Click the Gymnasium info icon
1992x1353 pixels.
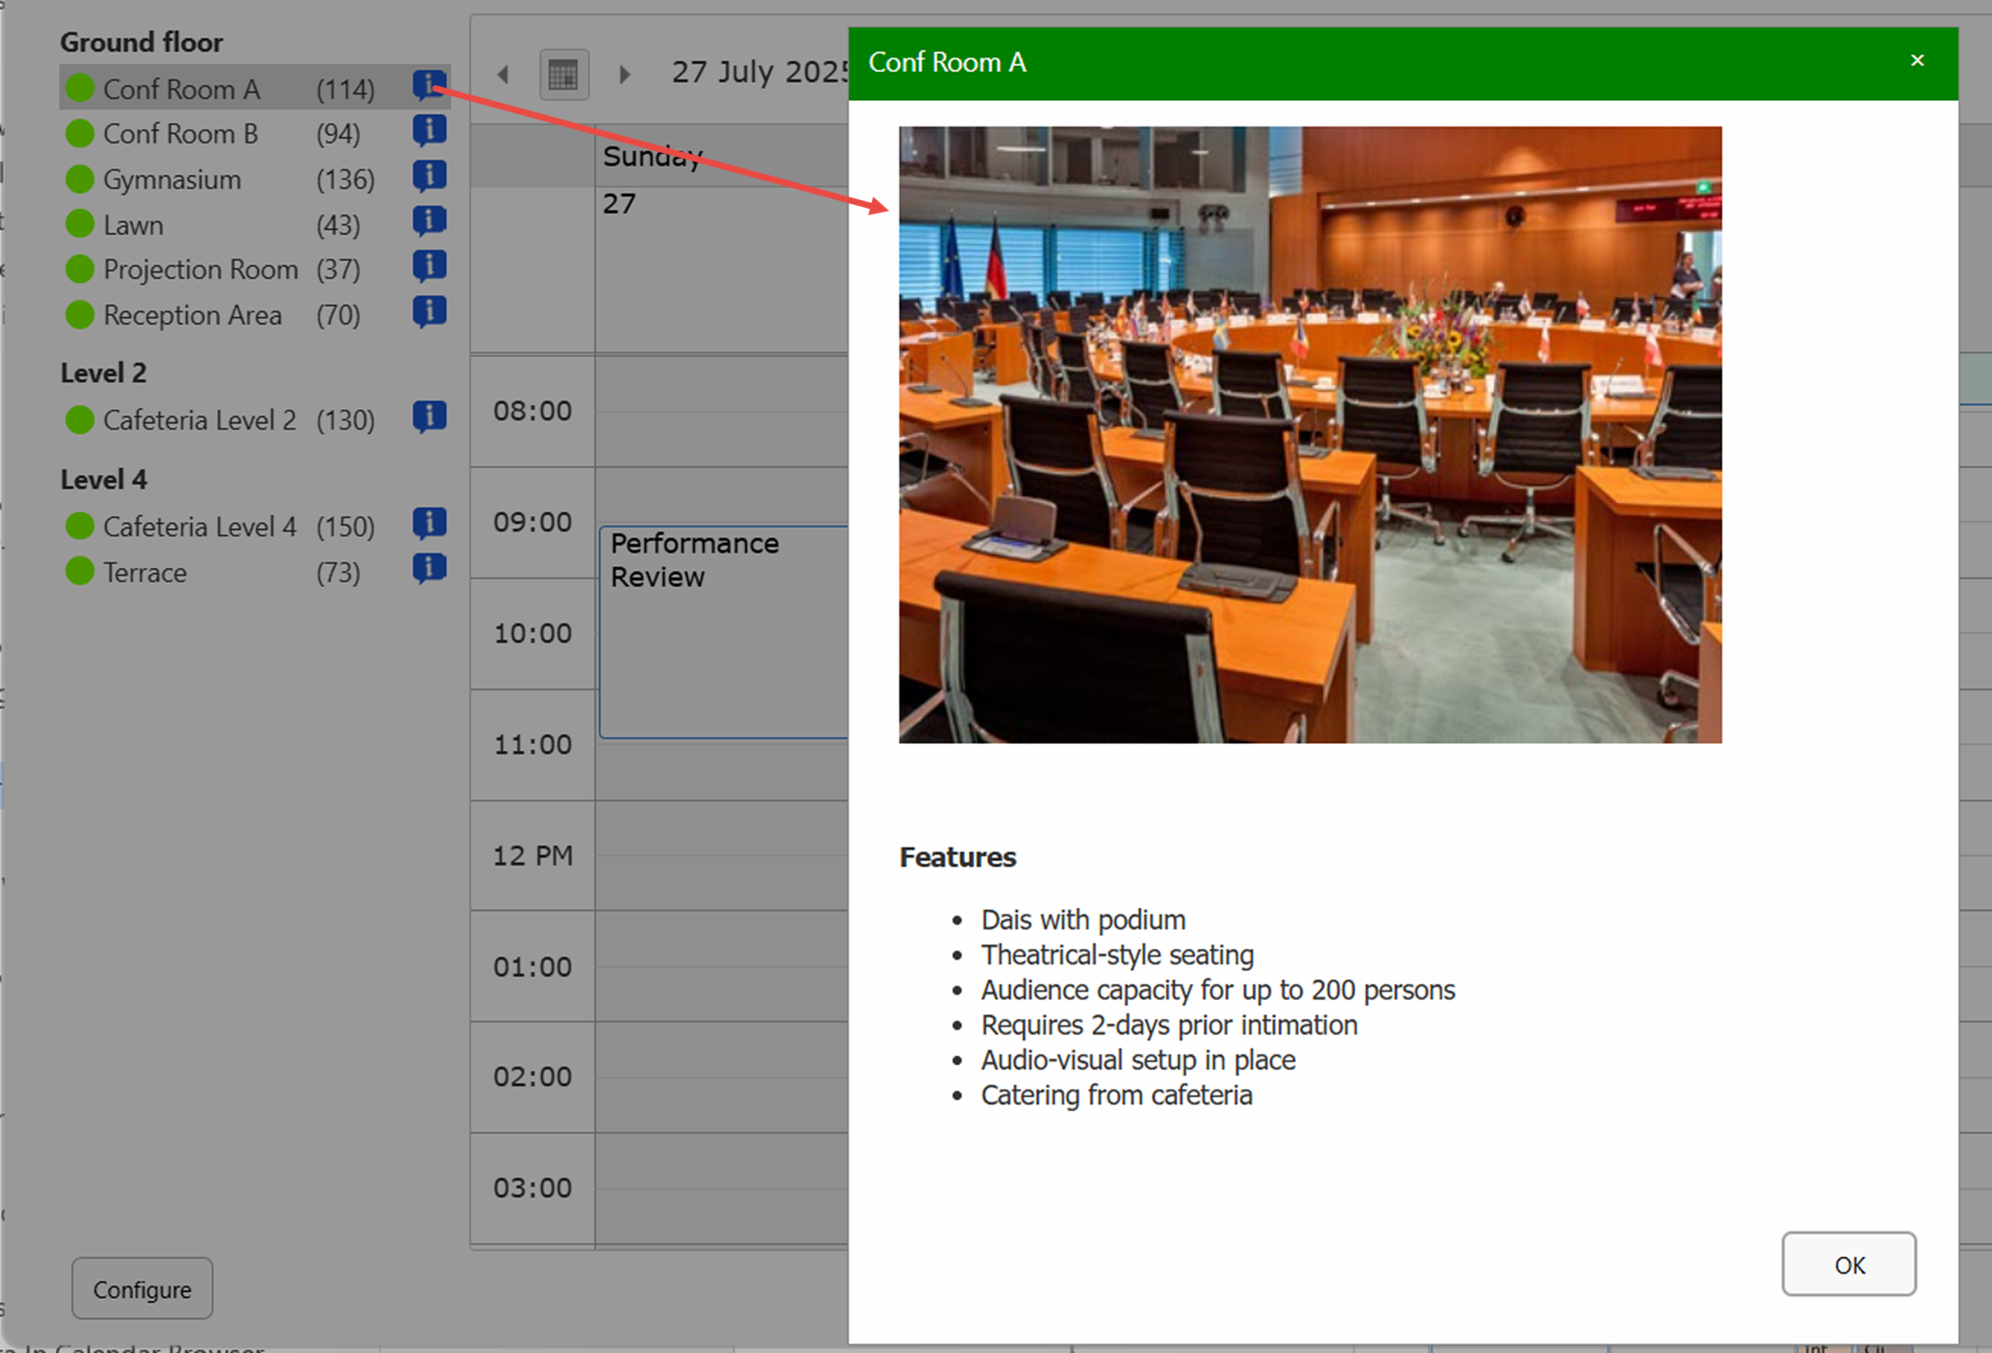click(x=429, y=175)
